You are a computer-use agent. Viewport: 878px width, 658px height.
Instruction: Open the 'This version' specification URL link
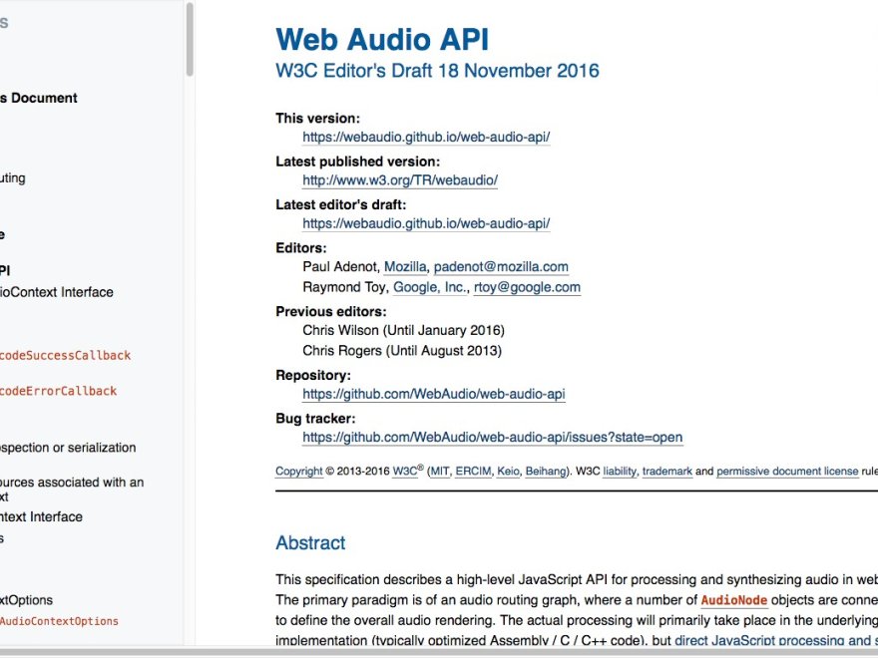[x=426, y=137]
